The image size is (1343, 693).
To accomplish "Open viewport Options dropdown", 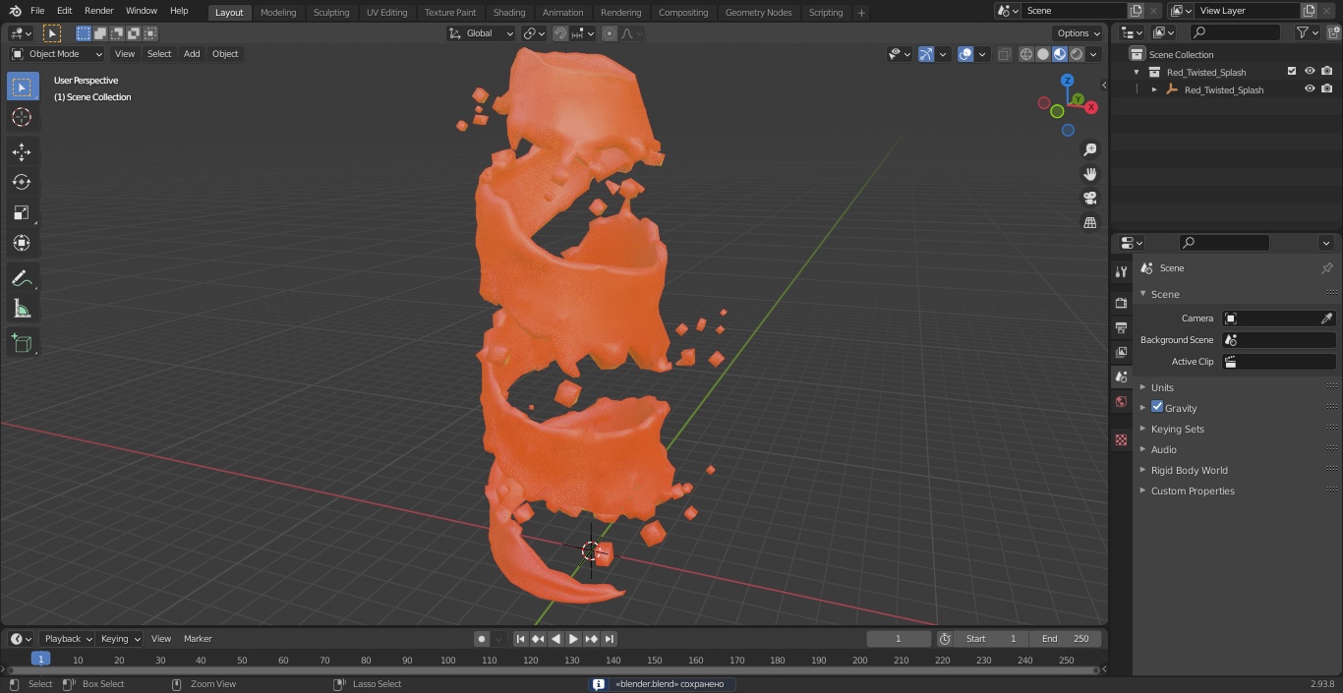I will coord(1079,33).
